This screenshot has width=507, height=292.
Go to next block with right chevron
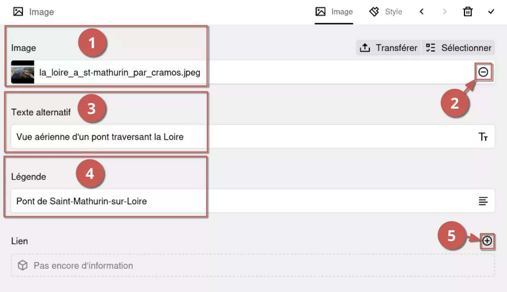coord(444,12)
